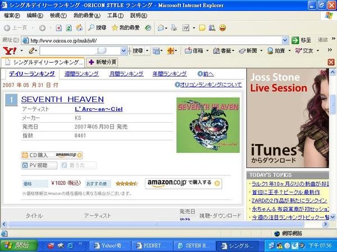Click the 新增分頁 new tab button
This screenshot has height=252, width=337.
(x=102, y=62)
